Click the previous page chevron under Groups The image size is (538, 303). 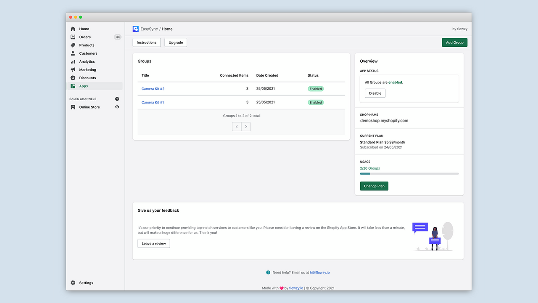[x=237, y=126]
